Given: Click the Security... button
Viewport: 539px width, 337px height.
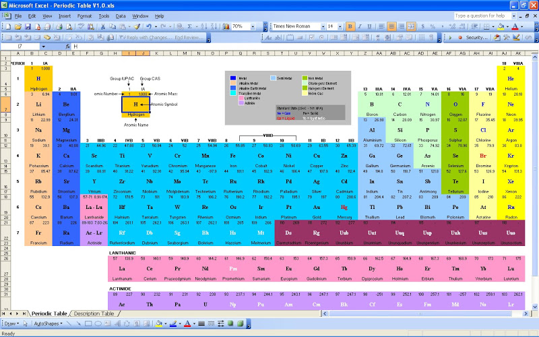Looking at the screenshot, I should [476, 38].
